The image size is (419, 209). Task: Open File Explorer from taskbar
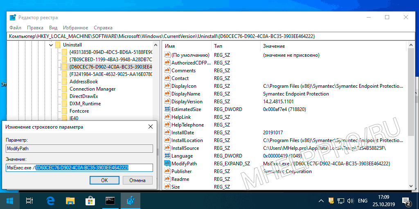pyautogui.click(x=70, y=201)
